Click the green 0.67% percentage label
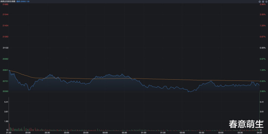Image resolution: width=268 pixels, height=134 pixels. 263,59
